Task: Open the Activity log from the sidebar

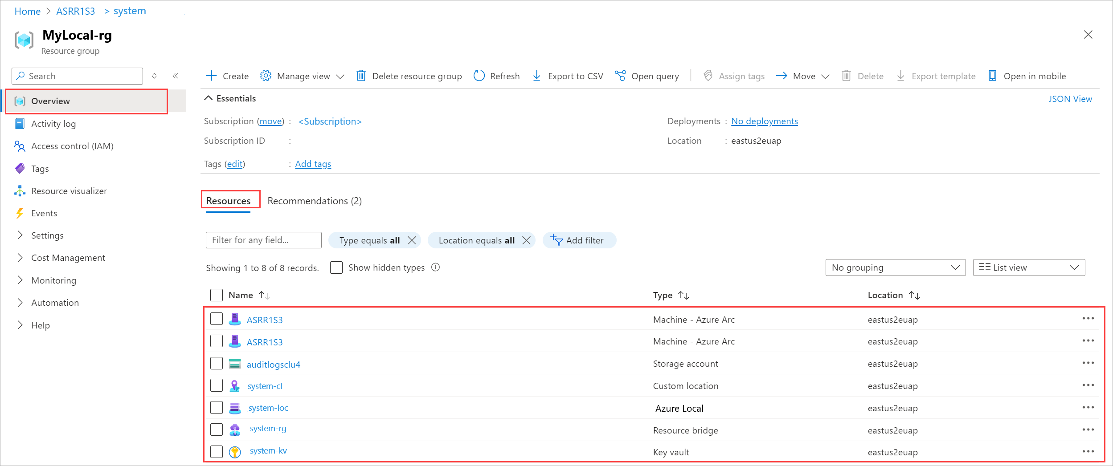Action: [x=53, y=123]
